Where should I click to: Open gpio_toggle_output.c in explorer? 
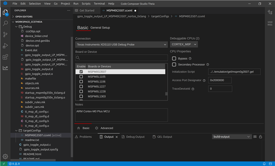click(37, 145)
